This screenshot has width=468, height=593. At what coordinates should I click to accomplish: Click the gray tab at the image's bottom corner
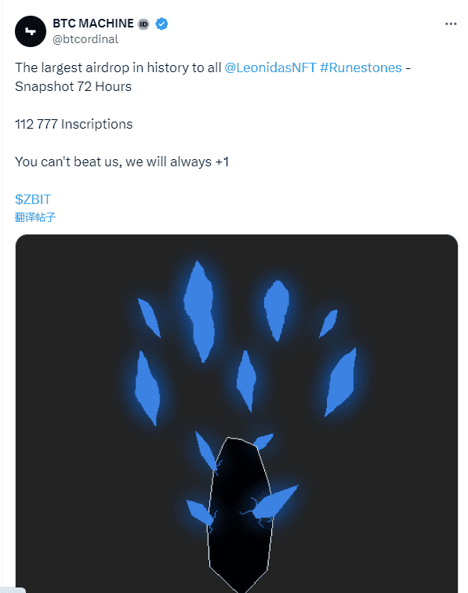click(x=13, y=590)
